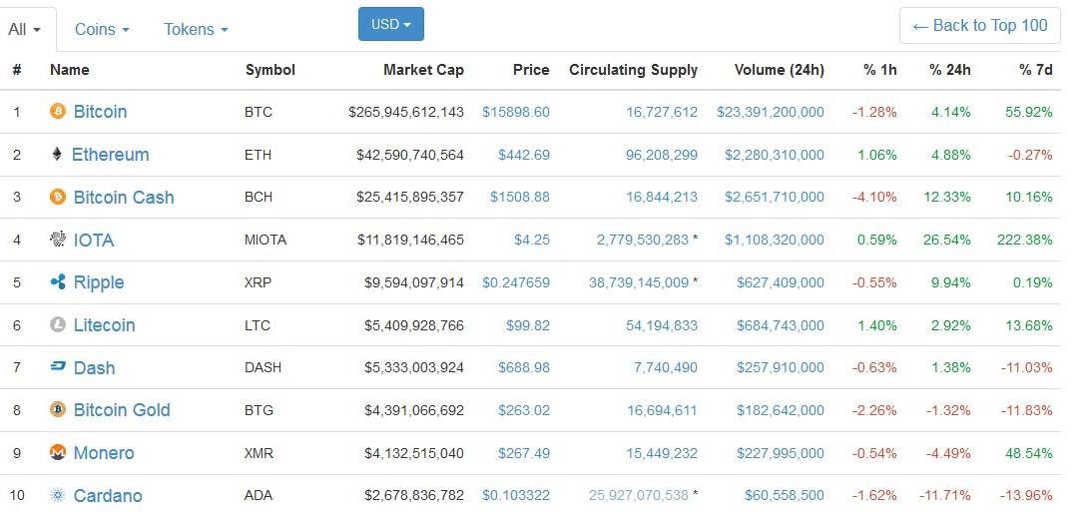
Task: Click Cardano volume $60,558,500
Action: (x=785, y=496)
